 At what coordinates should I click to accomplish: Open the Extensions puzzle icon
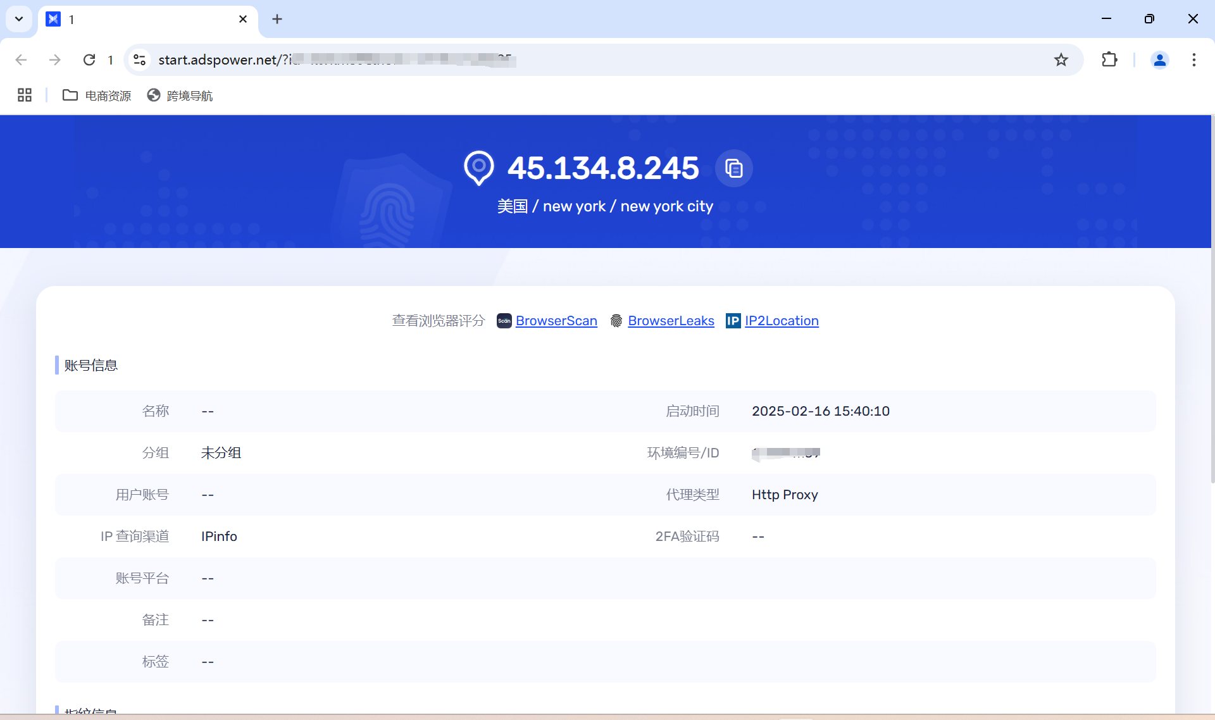point(1109,59)
